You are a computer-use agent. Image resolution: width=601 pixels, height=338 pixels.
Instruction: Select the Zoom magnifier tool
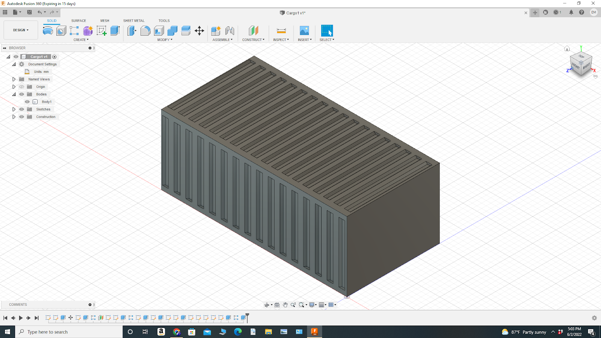coord(293,305)
